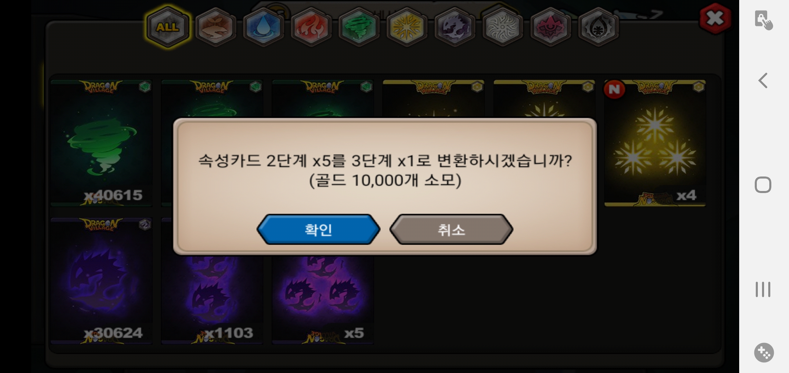Select the dark card x5
The image size is (789, 373).
[x=323, y=300]
